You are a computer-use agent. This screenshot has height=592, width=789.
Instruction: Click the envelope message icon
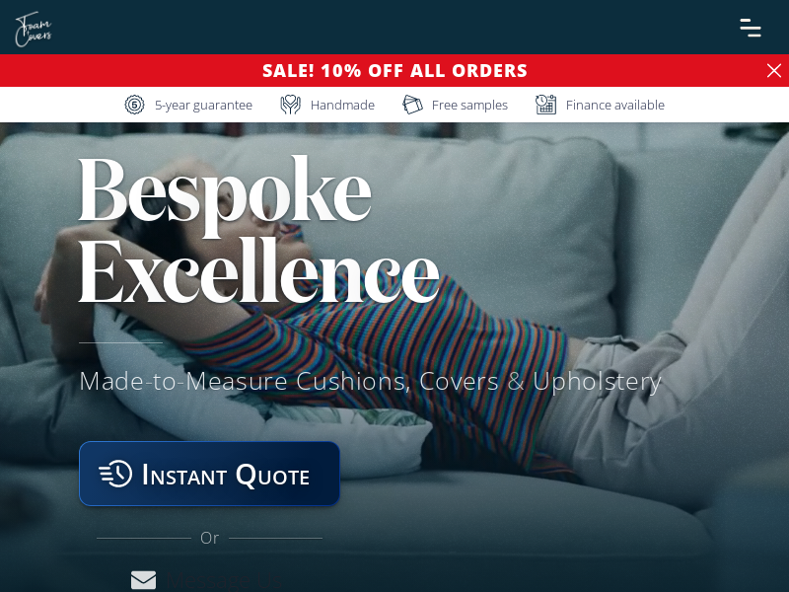pos(143,580)
